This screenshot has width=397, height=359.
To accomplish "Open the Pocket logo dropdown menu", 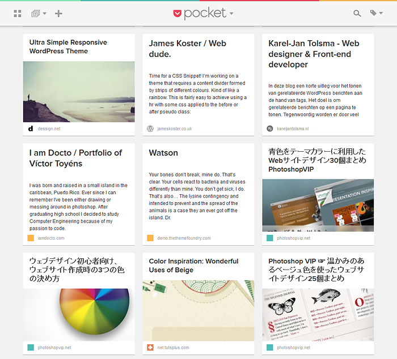I will coord(203,13).
